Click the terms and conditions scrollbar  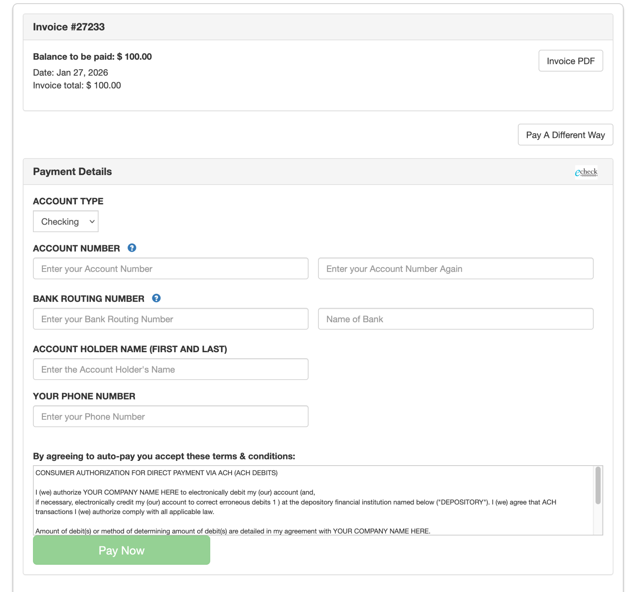tap(598, 485)
